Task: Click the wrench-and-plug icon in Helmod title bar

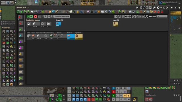Action: (154, 8)
